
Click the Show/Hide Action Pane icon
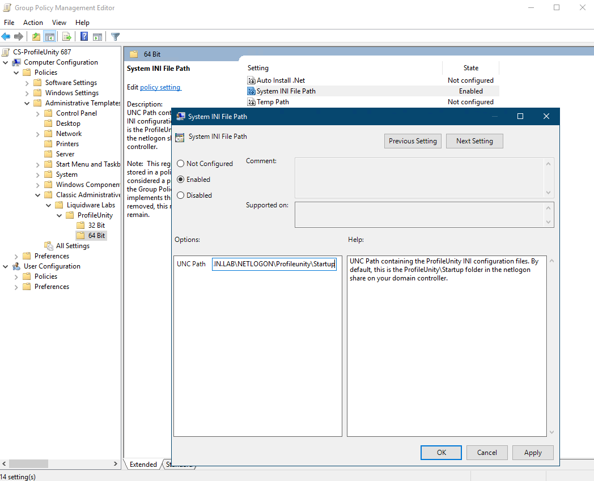(97, 37)
